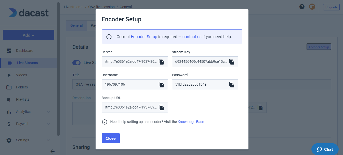The height and width of the screenshot is (155, 343).
Task: Open the Chat widget
Action: point(325,149)
